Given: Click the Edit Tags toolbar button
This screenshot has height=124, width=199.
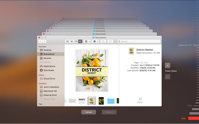Looking at the screenshot, I should (111, 41).
